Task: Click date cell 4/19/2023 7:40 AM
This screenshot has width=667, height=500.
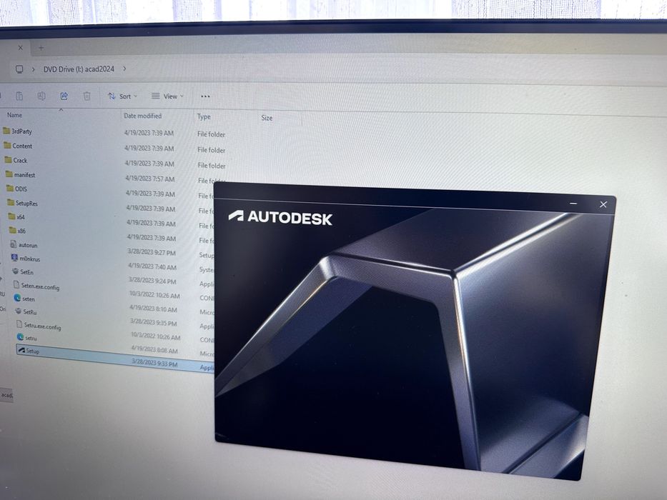Action: coord(152,266)
